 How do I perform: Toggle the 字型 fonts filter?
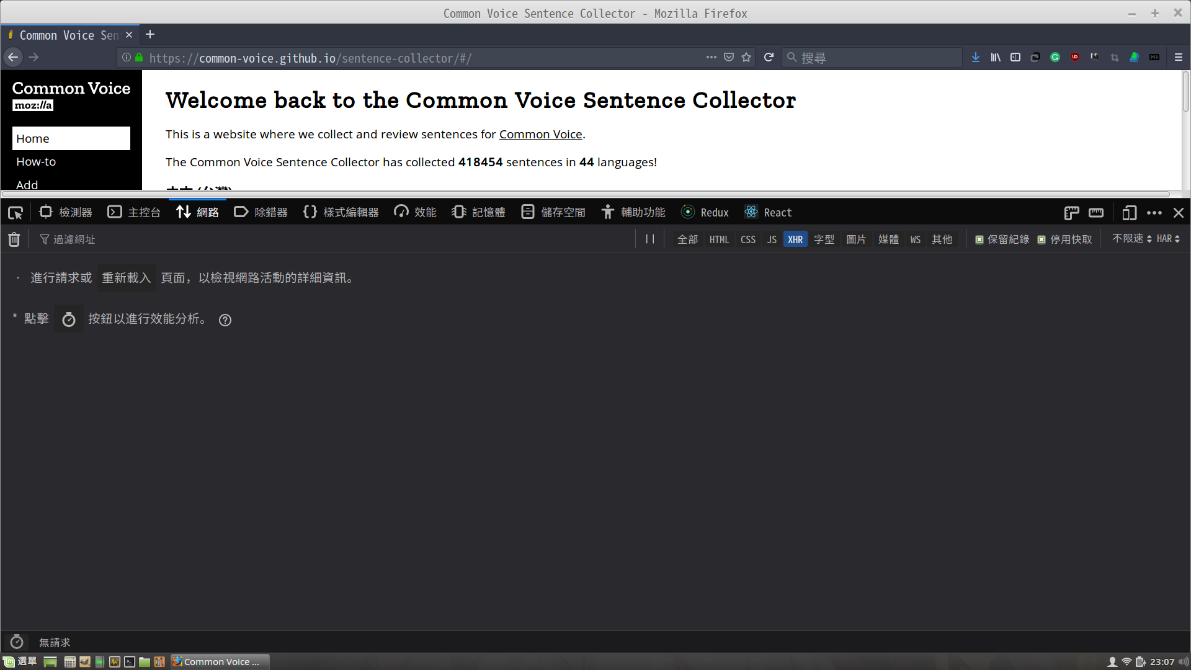(x=824, y=239)
